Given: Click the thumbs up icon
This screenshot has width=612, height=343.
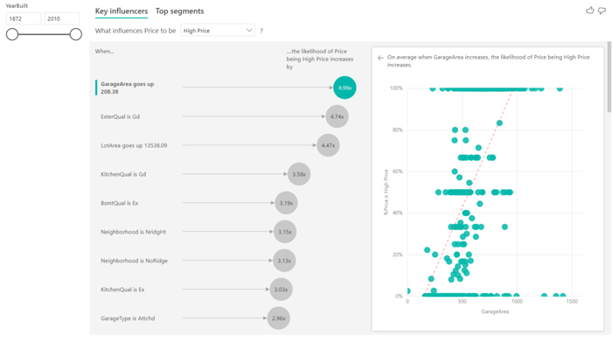Looking at the screenshot, I should [x=590, y=10].
